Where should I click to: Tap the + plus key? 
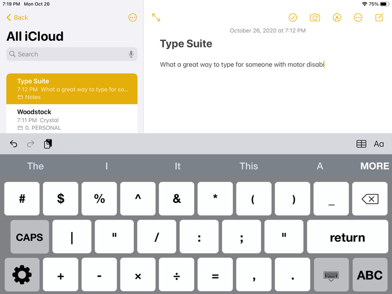click(60, 275)
